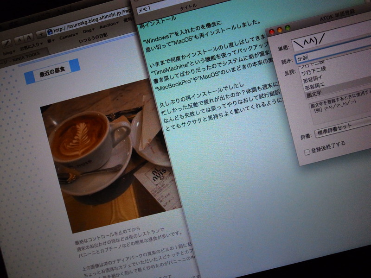Click the pencil edit icon in browser toolbar
The width and height of the screenshot is (371, 278).
[7, 44]
